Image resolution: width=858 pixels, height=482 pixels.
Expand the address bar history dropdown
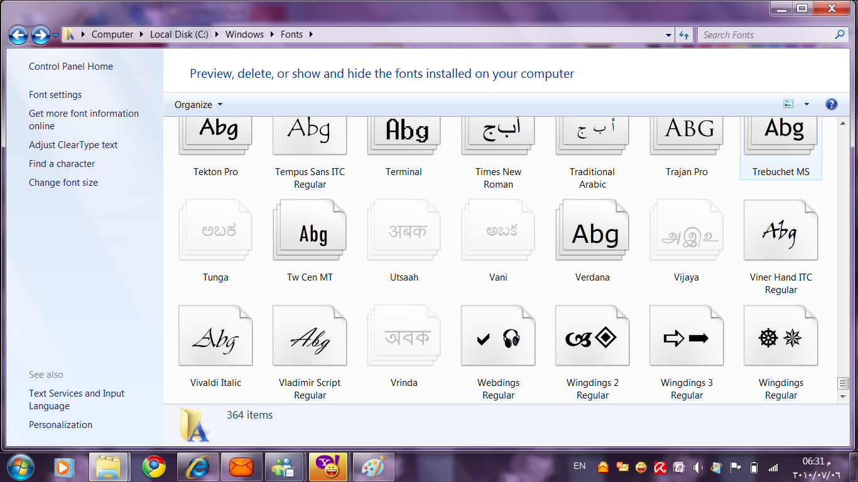click(x=668, y=35)
